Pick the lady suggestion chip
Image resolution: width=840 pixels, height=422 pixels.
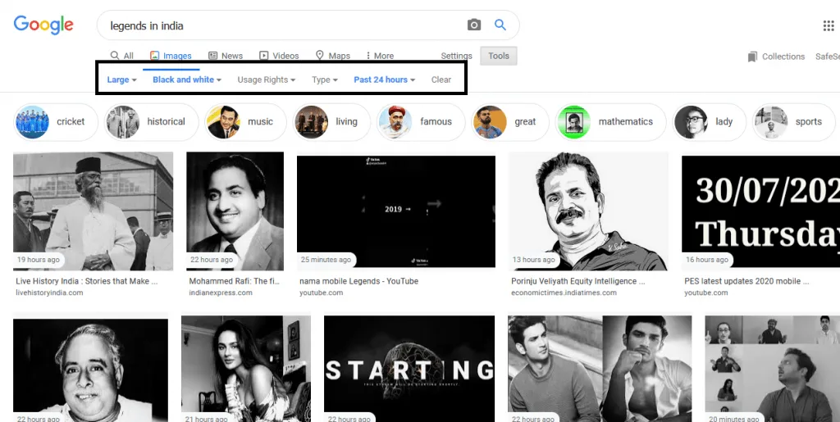pyautogui.click(x=710, y=122)
